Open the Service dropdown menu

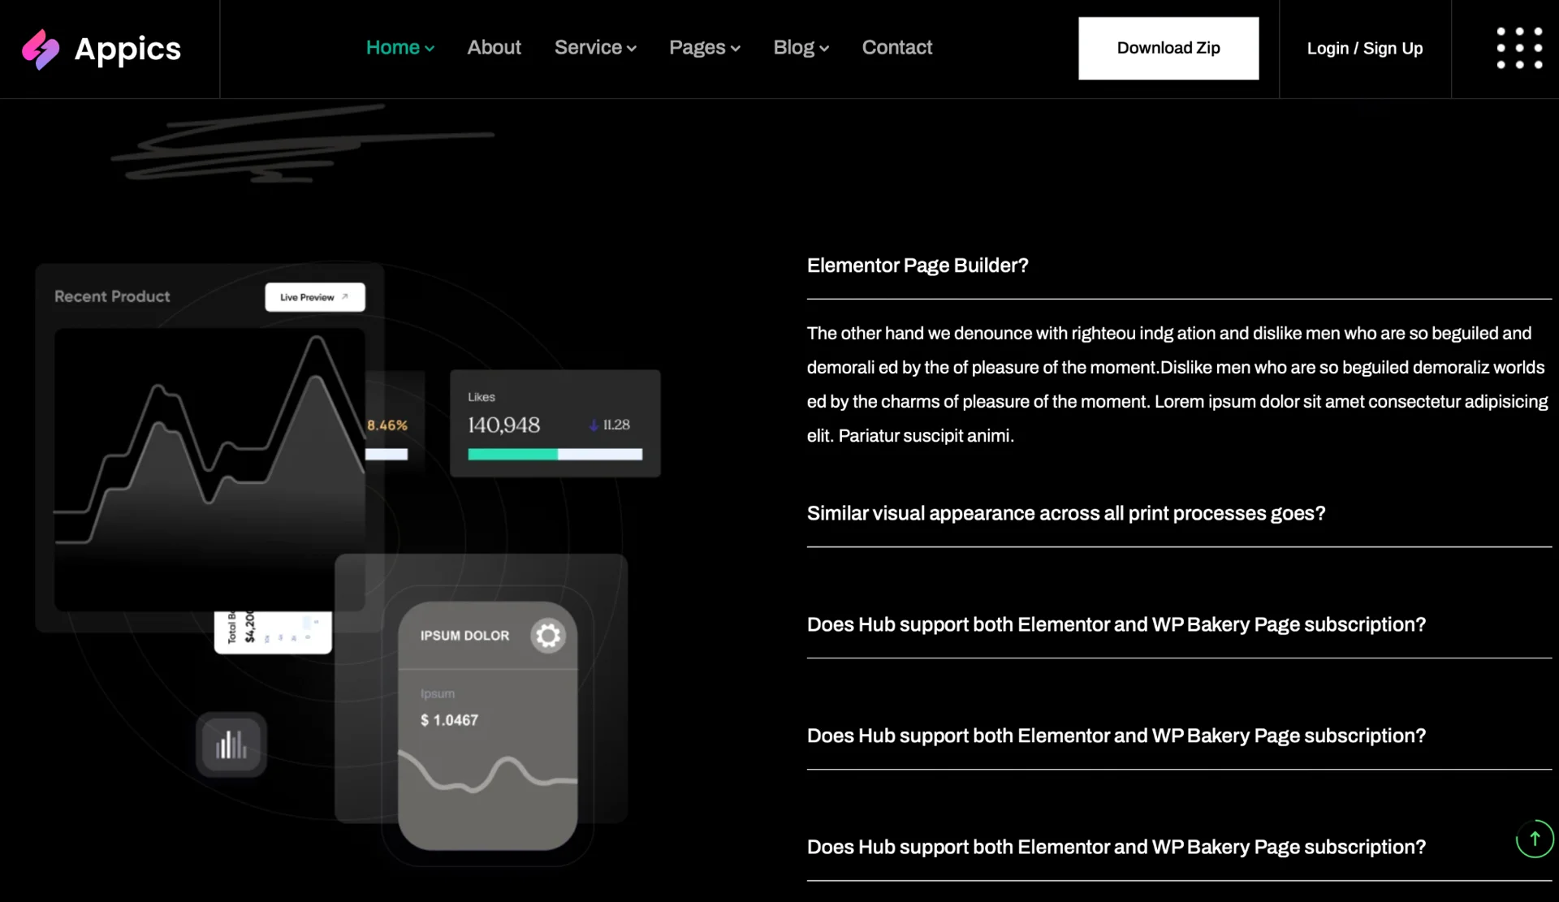[595, 48]
